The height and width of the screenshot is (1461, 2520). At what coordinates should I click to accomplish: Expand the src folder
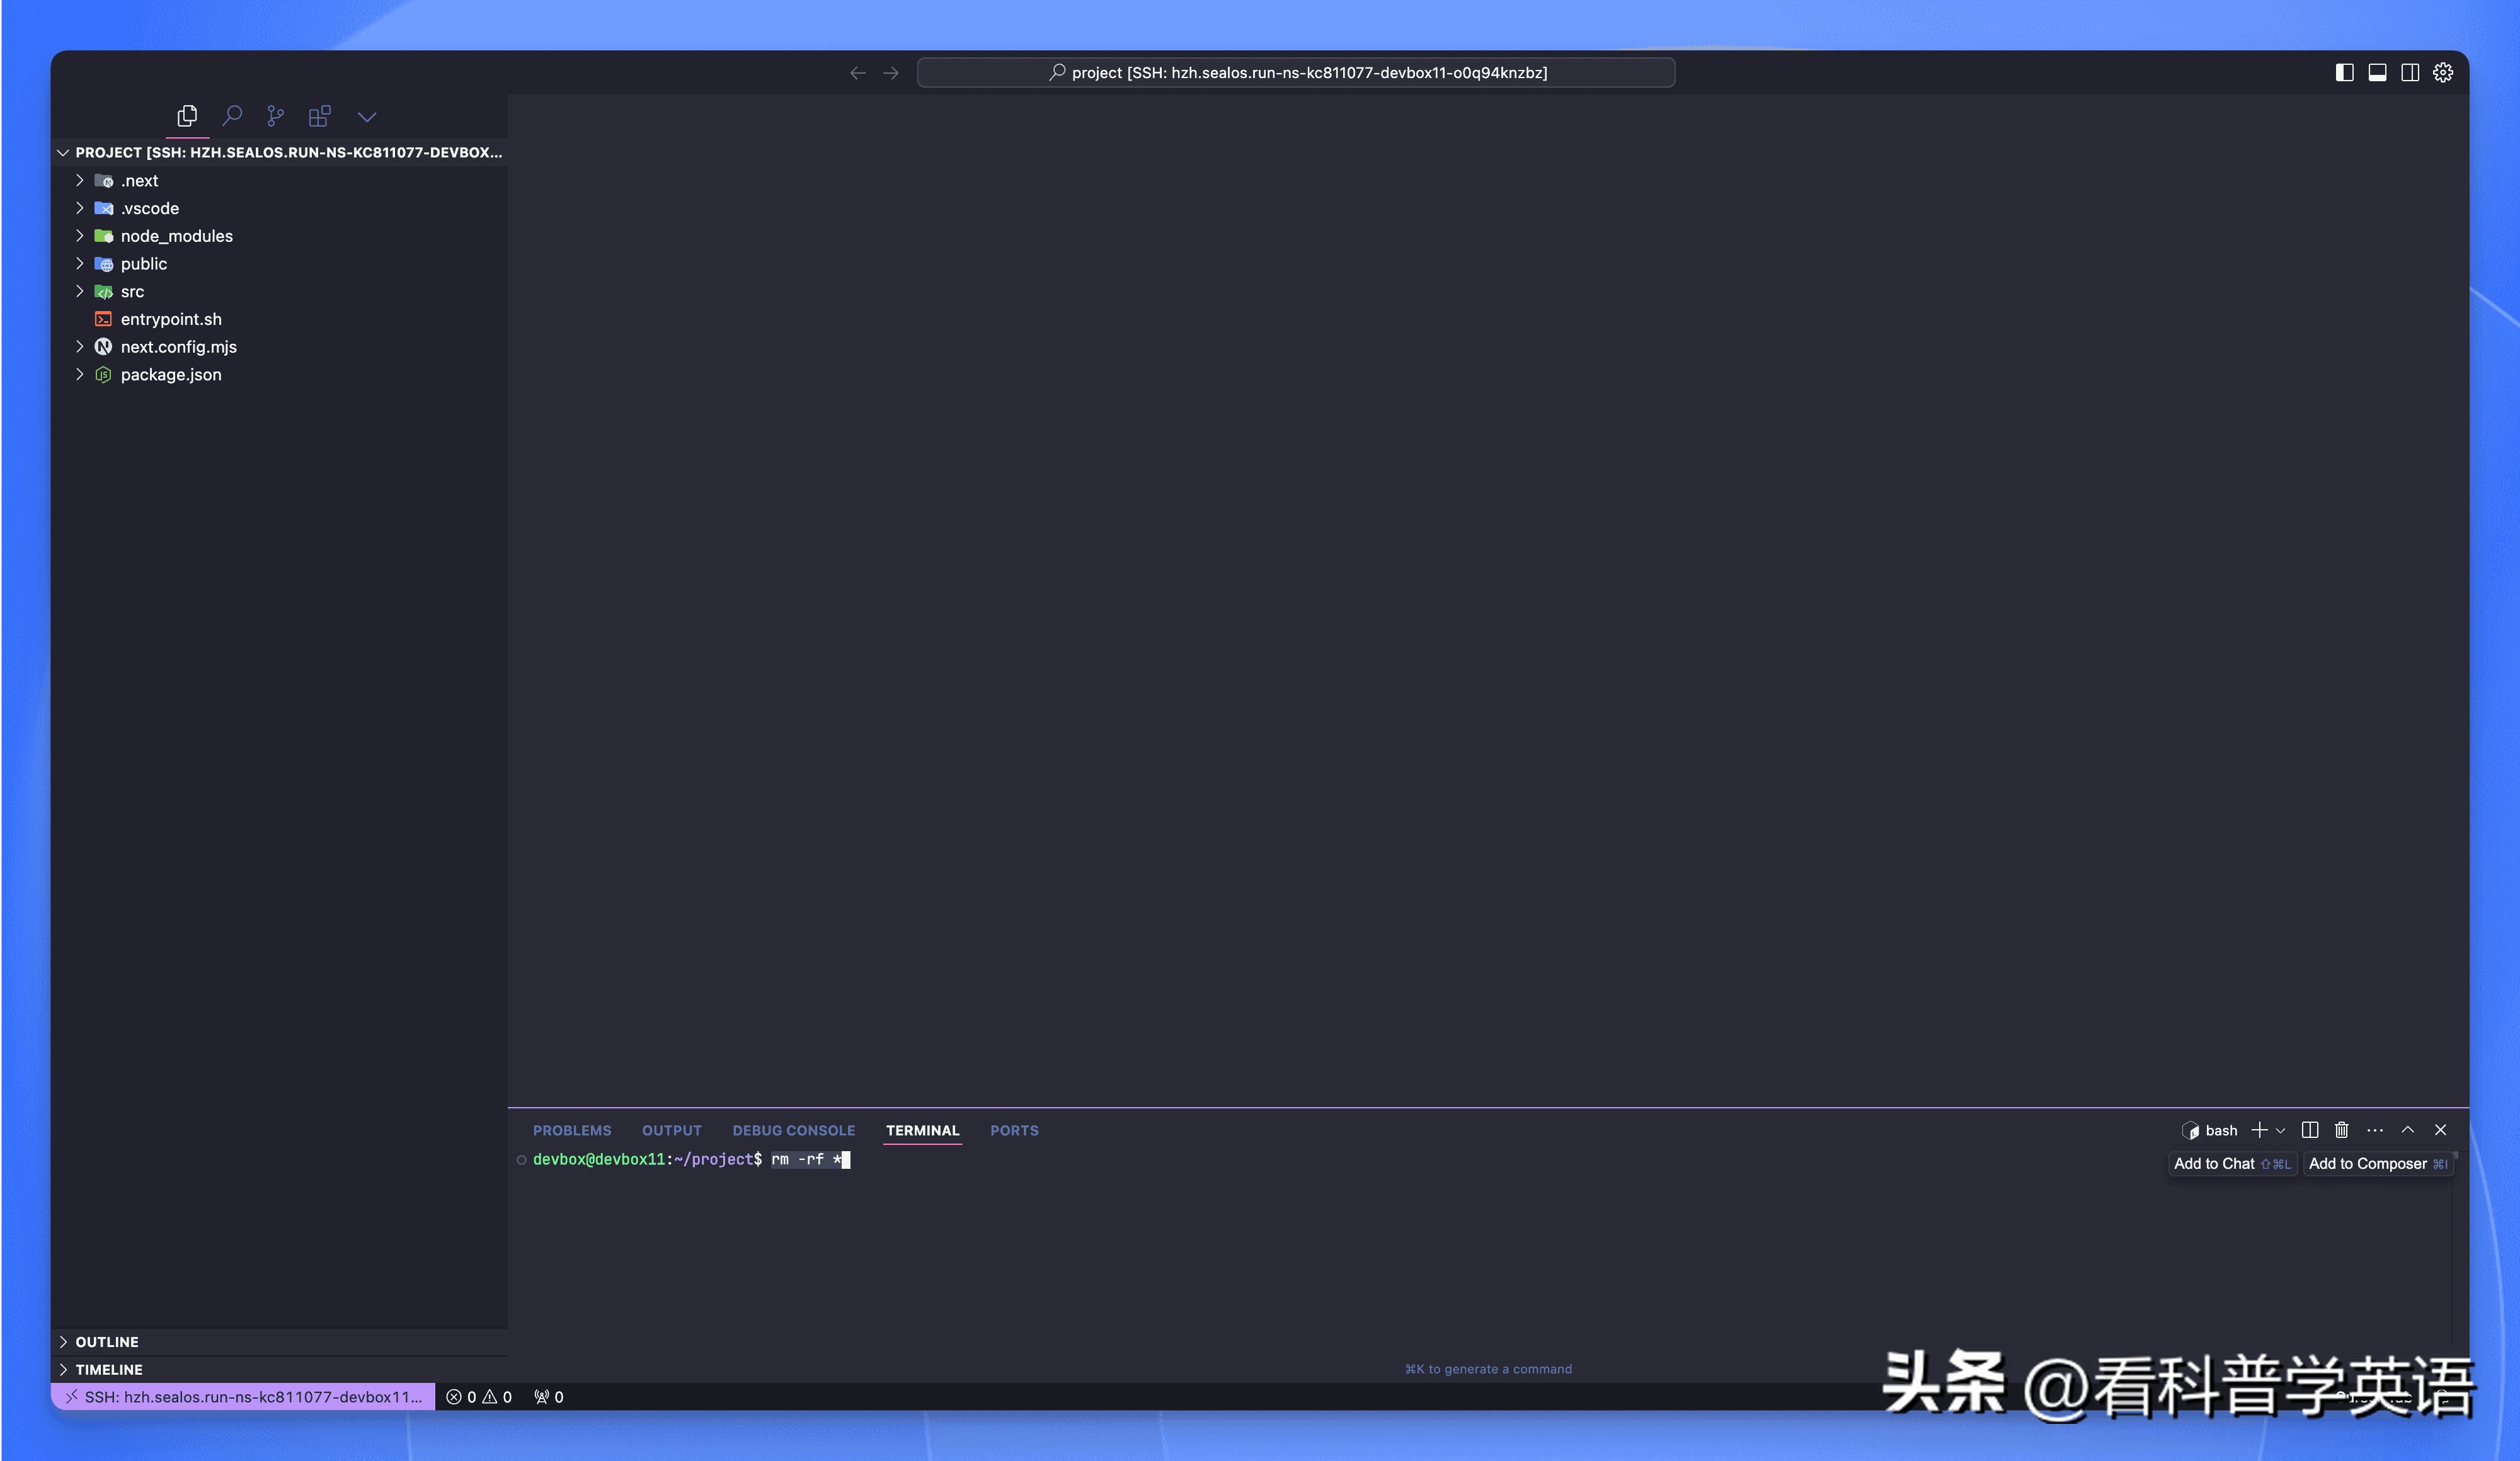(80, 292)
